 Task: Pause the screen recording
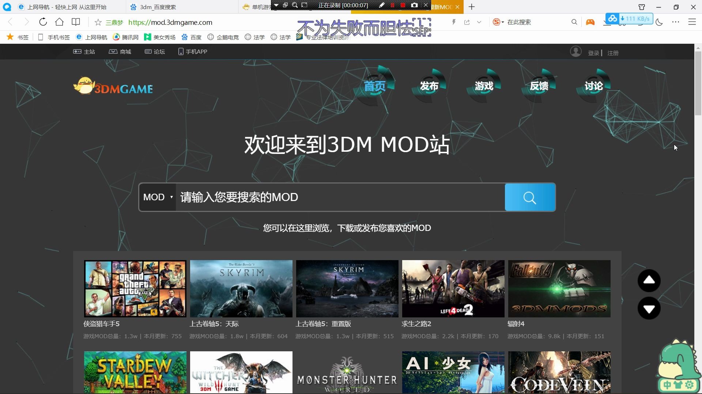(x=392, y=5)
